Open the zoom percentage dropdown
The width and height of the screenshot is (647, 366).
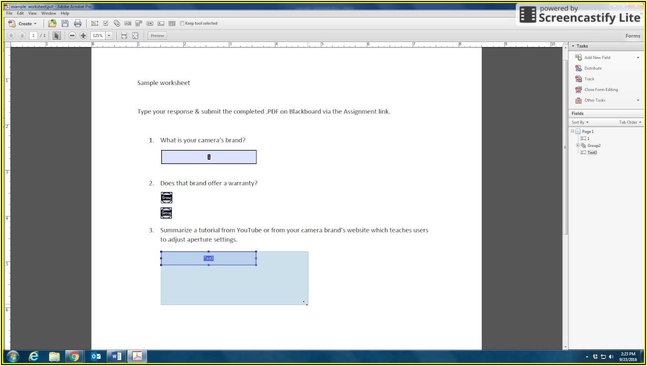pyautogui.click(x=109, y=35)
